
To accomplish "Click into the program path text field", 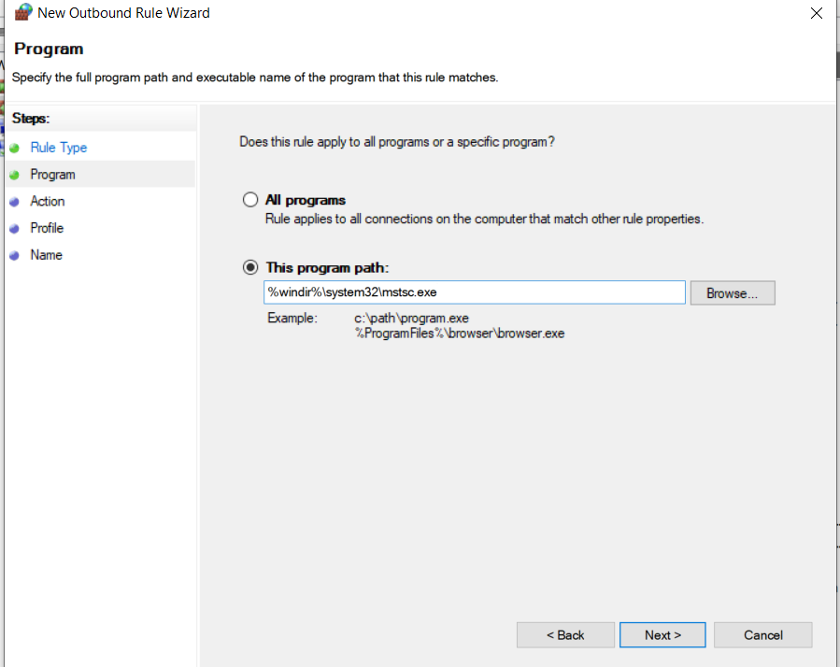I will [474, 292].
